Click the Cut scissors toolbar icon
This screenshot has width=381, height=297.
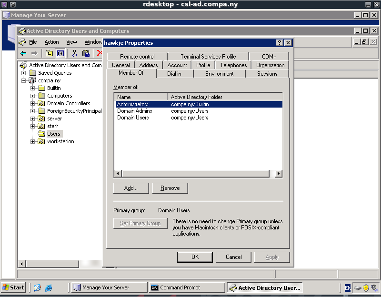pos(74,53)
